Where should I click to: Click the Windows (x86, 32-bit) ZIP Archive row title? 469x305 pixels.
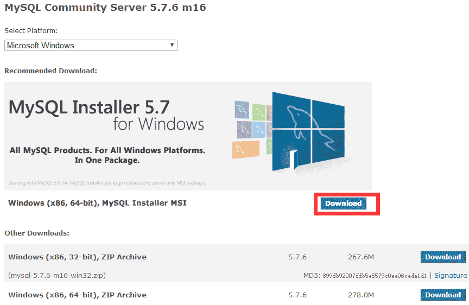click(x=78, y=257)
